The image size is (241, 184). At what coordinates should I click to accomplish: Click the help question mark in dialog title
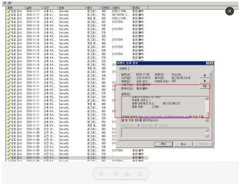pos(207,63)
